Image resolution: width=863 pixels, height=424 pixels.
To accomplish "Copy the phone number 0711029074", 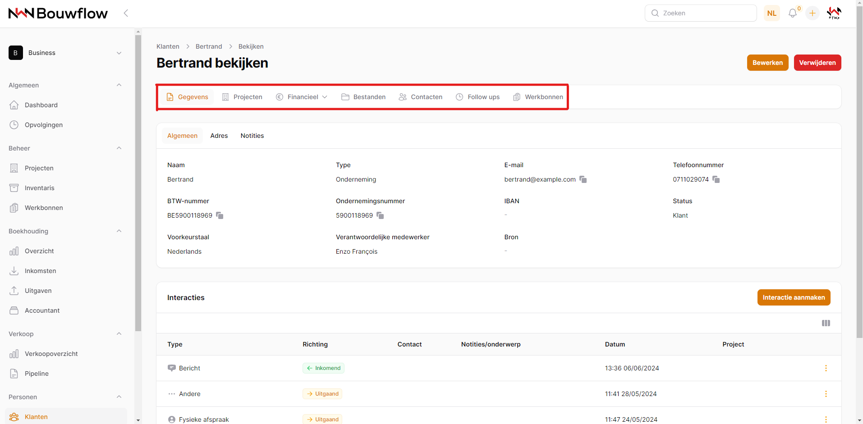I will 716,179.
